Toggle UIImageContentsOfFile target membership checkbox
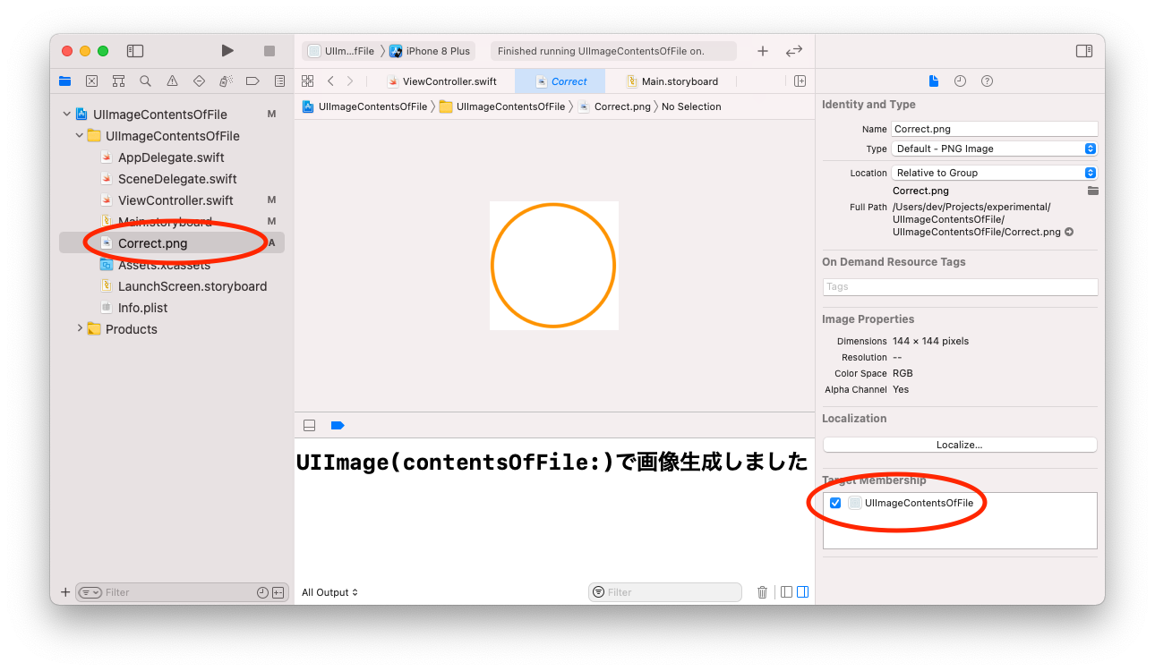The height and width of the screenshot is (671, 1155). (835, 503)
